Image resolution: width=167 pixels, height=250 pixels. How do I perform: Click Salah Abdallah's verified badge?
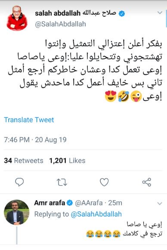coord(122,13)
